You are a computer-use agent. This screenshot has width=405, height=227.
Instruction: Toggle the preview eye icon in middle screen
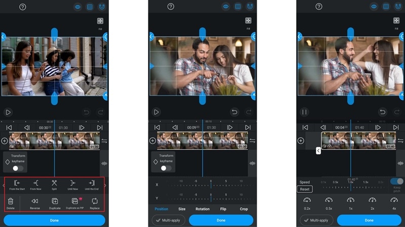click(x=226, y=7)
